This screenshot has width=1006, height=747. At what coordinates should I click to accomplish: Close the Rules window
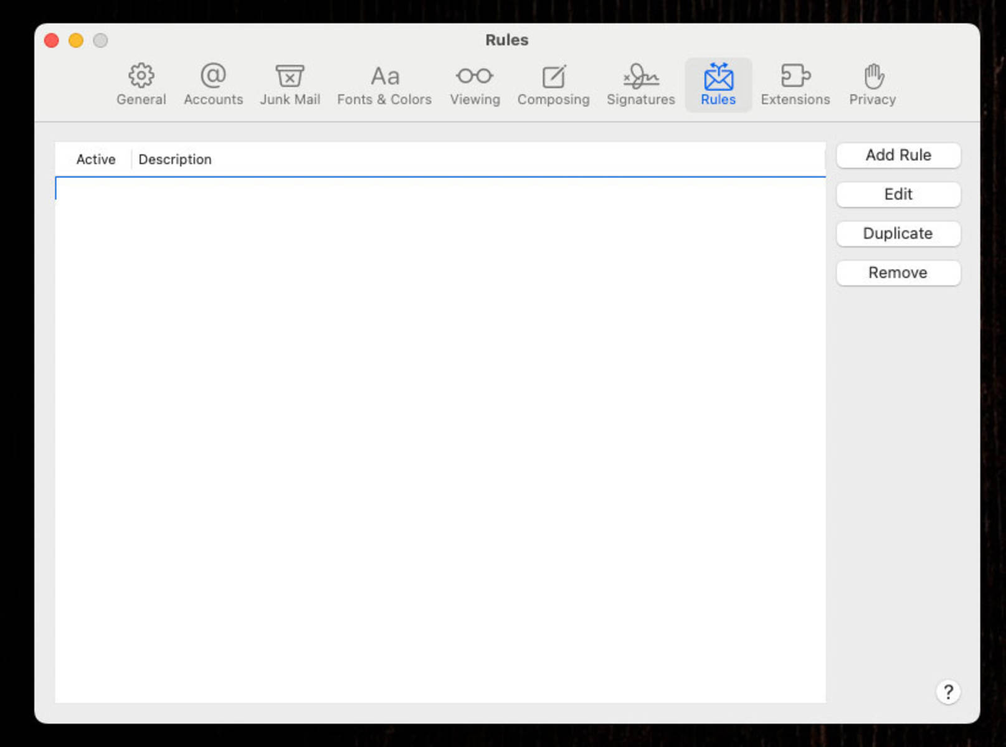click(x=52, y=40)
